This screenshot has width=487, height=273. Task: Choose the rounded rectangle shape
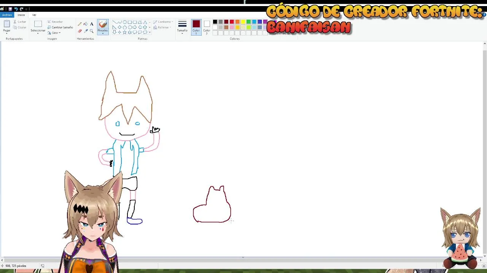[135, 22]
